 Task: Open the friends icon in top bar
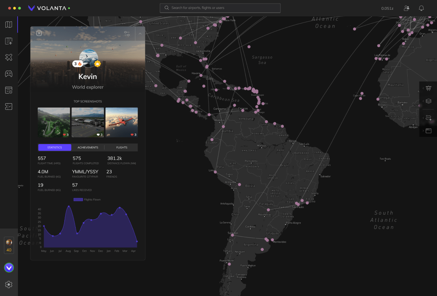[x=407, y=8]
